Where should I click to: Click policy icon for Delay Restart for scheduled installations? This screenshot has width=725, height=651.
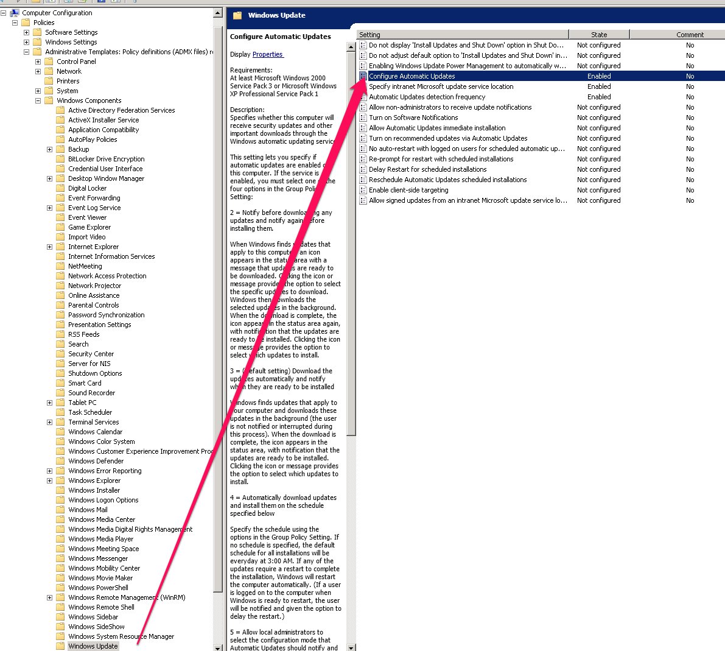point(363,169)
